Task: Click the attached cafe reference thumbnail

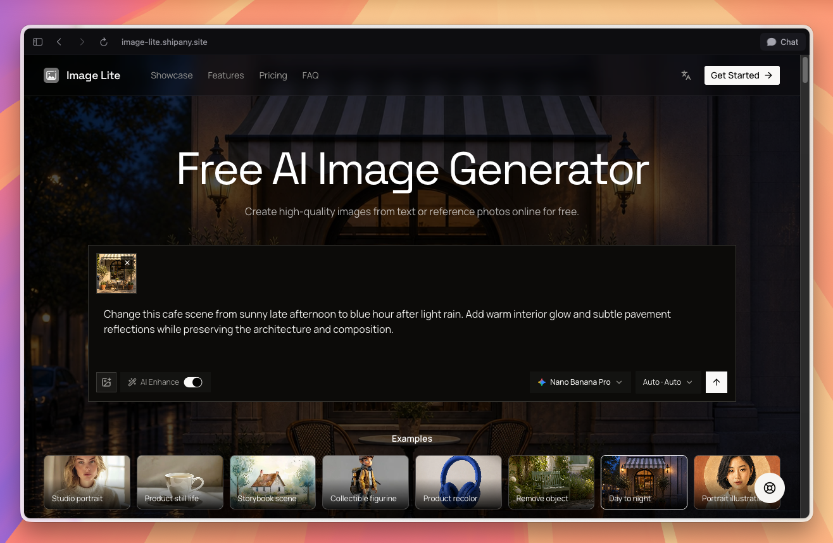Action: pyautogui.click(x=116, y=274)
